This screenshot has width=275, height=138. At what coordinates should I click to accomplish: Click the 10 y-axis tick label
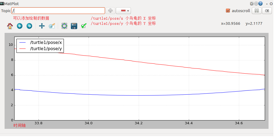click(x=11, y=45)
